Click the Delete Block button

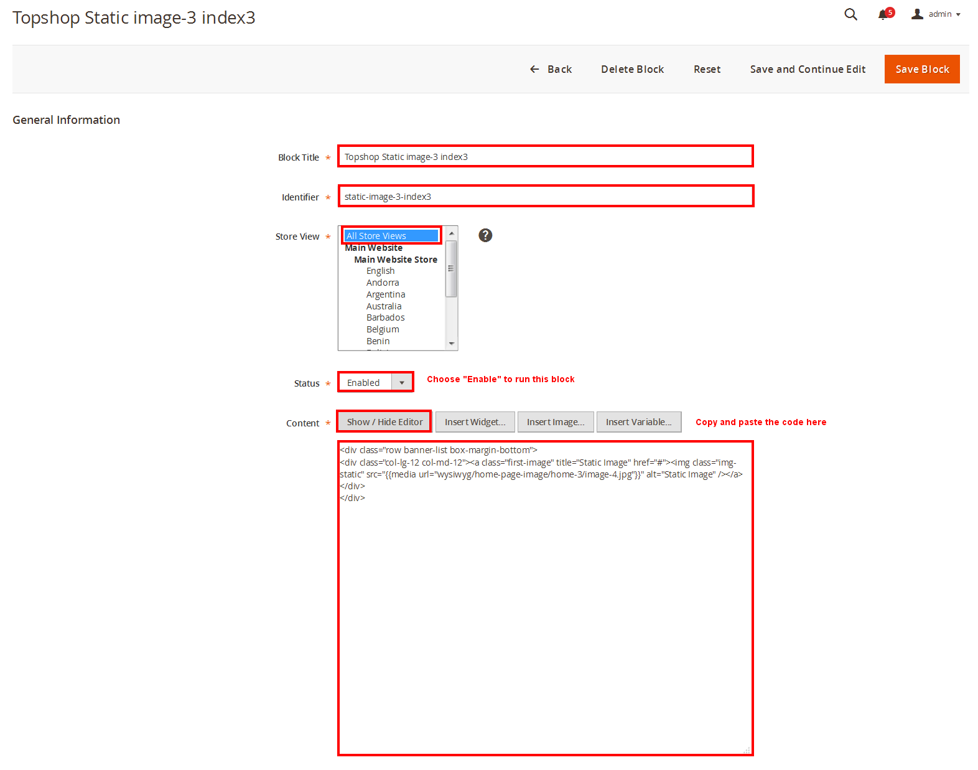point(632,69)
